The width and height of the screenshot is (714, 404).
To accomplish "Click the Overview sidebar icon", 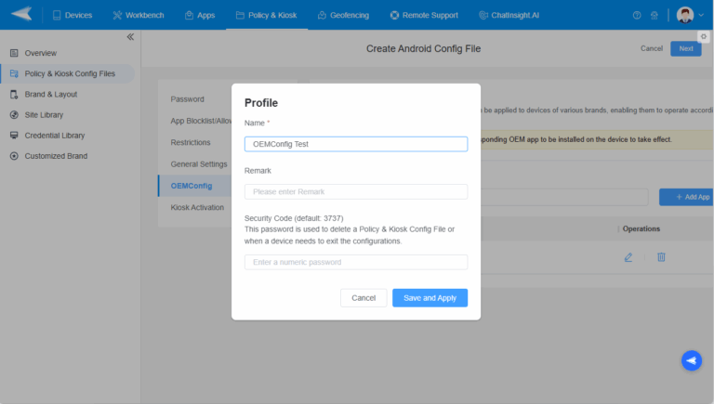I will coord(14,53).
